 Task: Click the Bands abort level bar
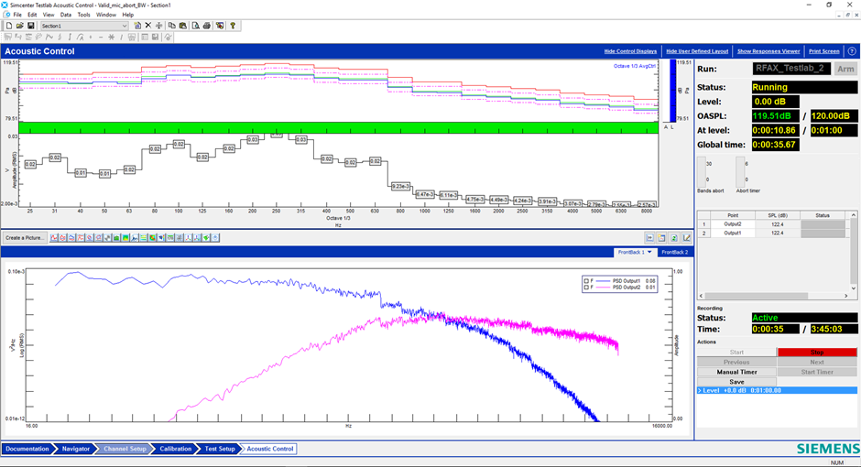702,172
